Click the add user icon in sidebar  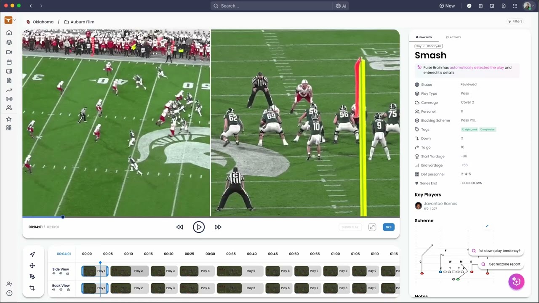[x=9, y=284]
